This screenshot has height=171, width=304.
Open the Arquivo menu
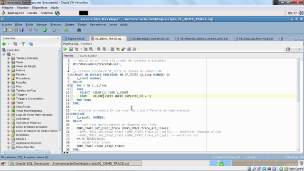pyautogui.click(x=7, y=24)
